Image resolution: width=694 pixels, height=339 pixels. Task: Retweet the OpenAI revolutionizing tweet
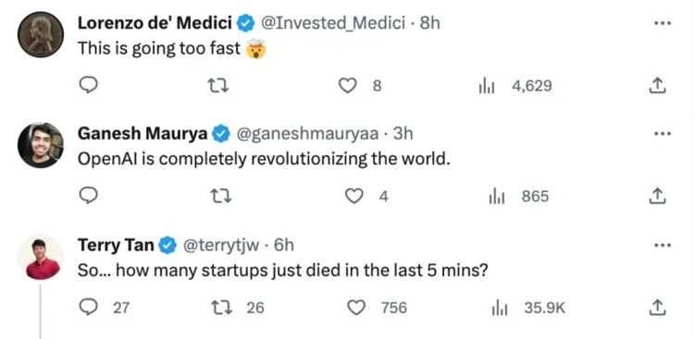(221, 196)
